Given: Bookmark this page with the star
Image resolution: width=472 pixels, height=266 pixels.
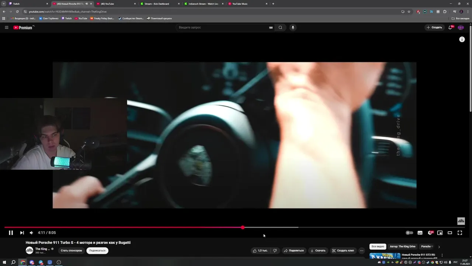Looking at the screenshot, I should pyautogui.click(x=409, y=11).
